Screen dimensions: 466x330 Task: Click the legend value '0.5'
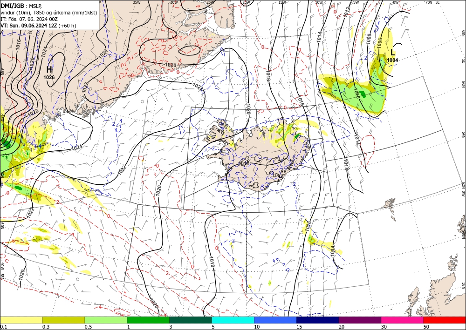[88, 327]
